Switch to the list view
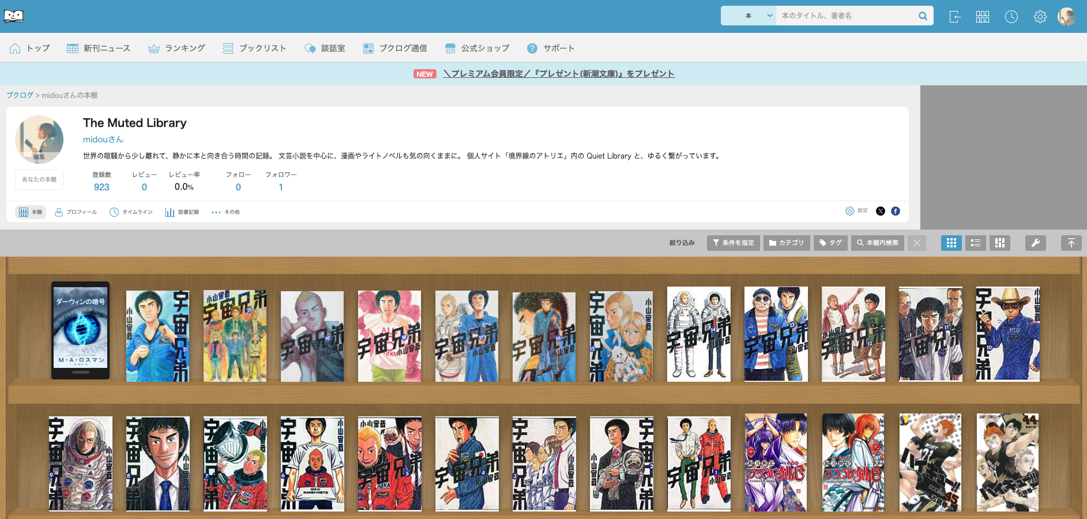The image size is (1087, 519). [x=976, y=243]
